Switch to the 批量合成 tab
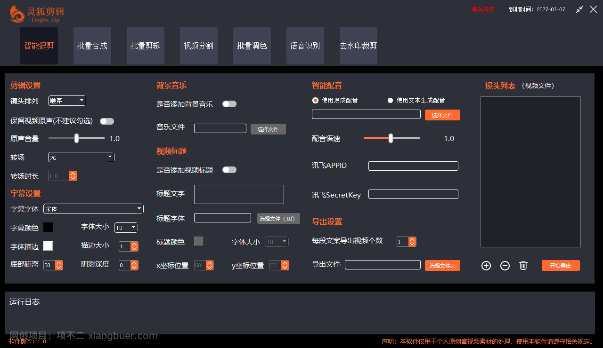 [92, 46]
